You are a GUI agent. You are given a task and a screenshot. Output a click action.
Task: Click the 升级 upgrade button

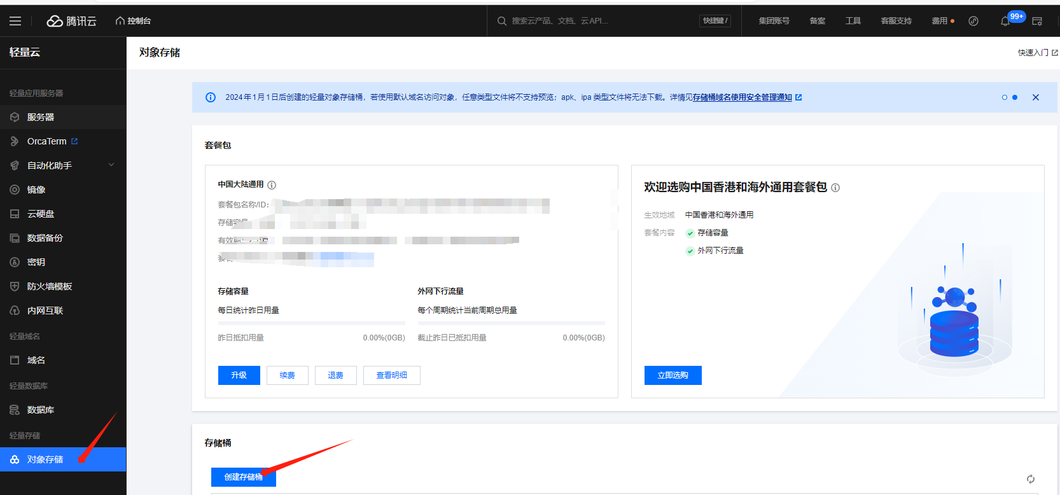[239, 375]
